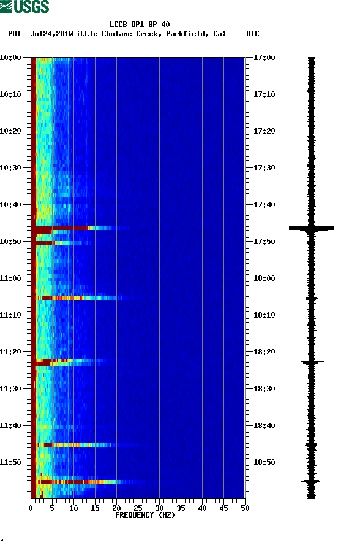Viewport: 338px width, 547px height.
Task: Click the "18:30" UTC time label
Action: coord(264,389)
